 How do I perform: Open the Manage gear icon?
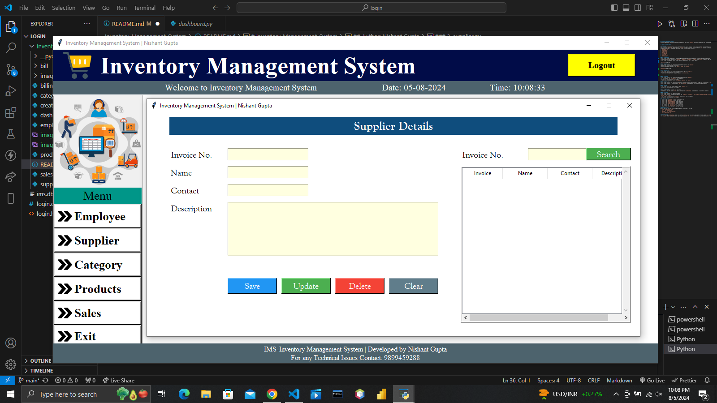pos(11,364)
